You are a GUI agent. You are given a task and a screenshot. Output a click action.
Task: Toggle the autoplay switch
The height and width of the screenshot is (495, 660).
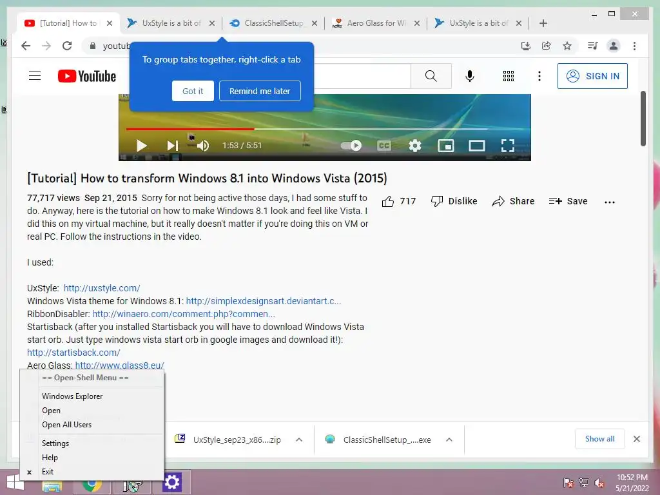(351, 146)
